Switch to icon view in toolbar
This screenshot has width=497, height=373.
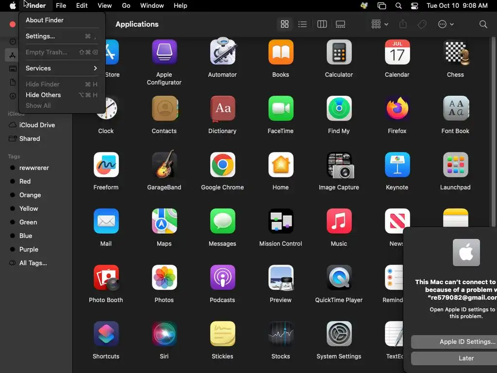coord(284,24)
